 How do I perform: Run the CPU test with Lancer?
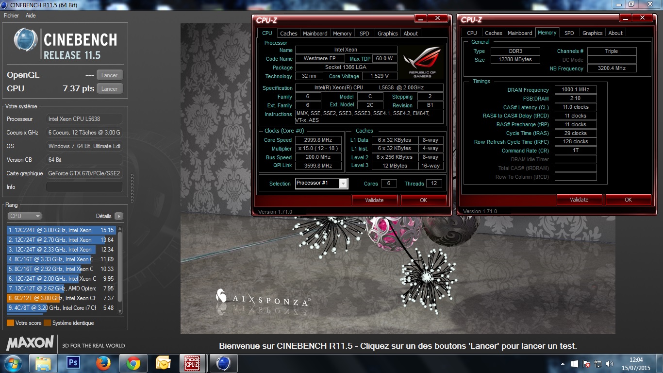tap(110, 89)
